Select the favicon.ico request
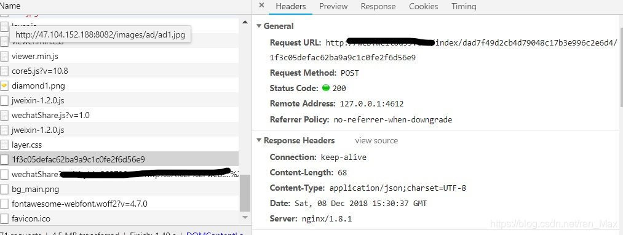The height and width of the screenshot is (235, 623). point(119,218)
